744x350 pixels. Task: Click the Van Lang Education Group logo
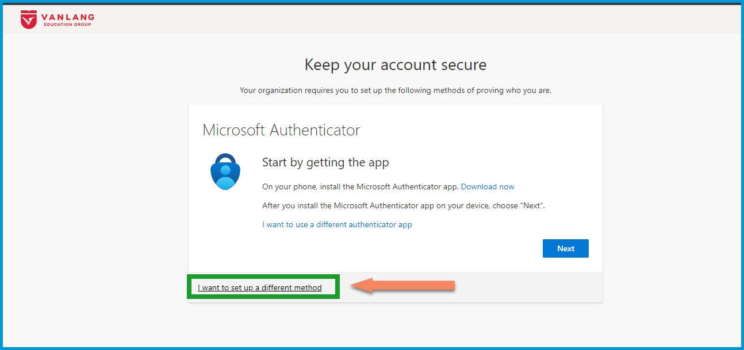tap(56, 19)
